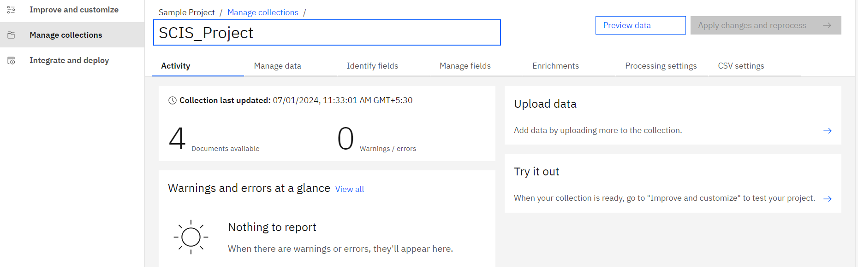Click arrow on Apply changes and reprocess

click(x=827, y=25)
